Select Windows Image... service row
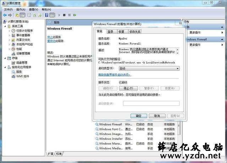The height and width of the screenshot is (163, 227). (x=136, y=134)
